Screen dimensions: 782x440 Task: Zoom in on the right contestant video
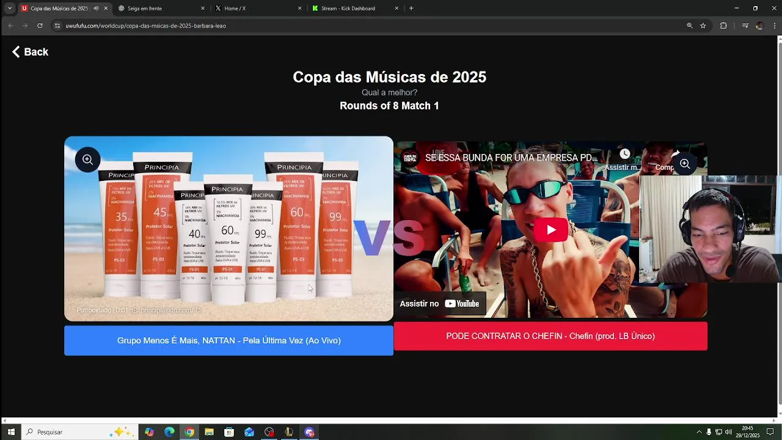685,164
